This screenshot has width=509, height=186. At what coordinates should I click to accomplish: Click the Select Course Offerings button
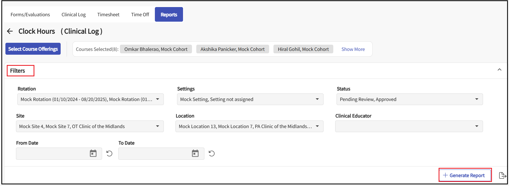click(33, 49)
